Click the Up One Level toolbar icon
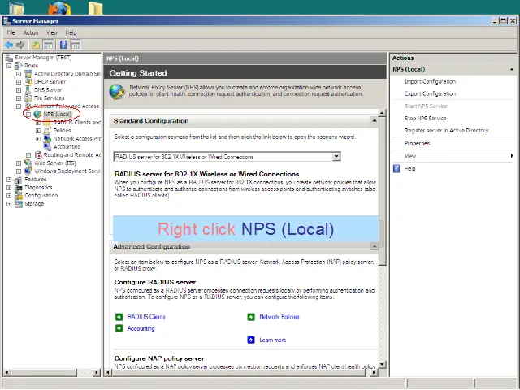The width and height of the screenshot is (520, 390). (36, 45)
